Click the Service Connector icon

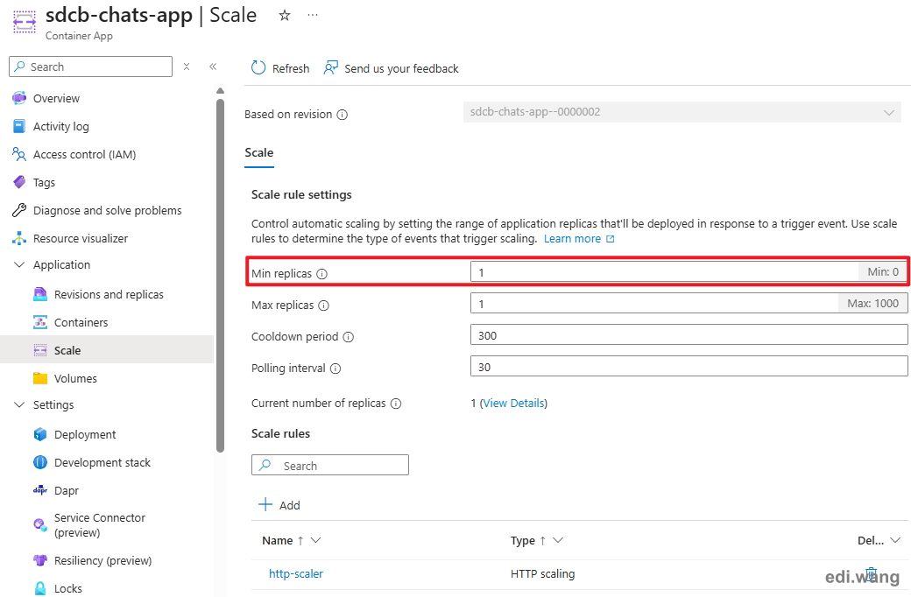point(40,525)
